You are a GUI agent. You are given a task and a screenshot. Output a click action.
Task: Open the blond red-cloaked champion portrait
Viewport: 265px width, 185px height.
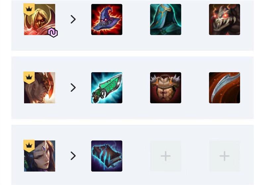click(x=39, y=20)
